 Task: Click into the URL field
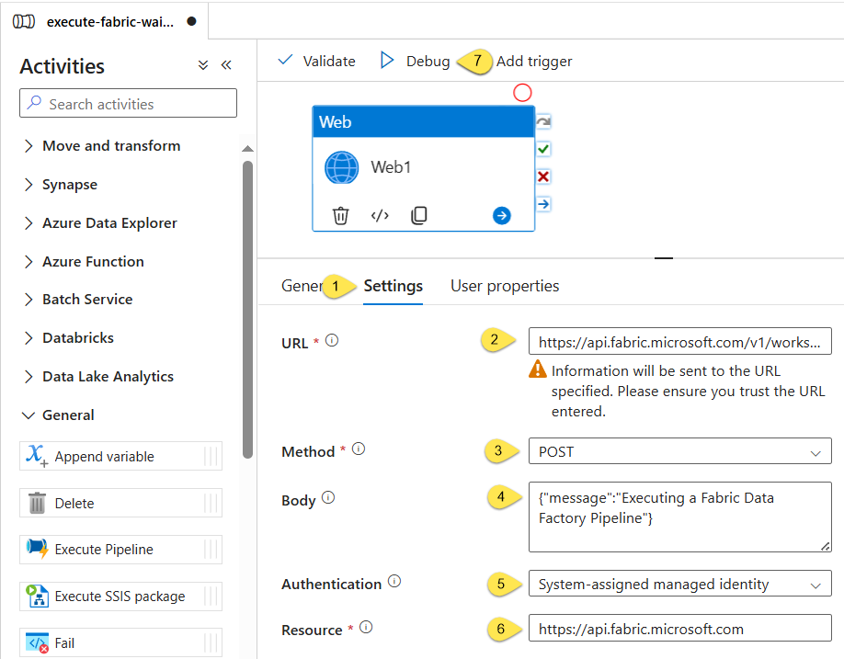point(679,341)
